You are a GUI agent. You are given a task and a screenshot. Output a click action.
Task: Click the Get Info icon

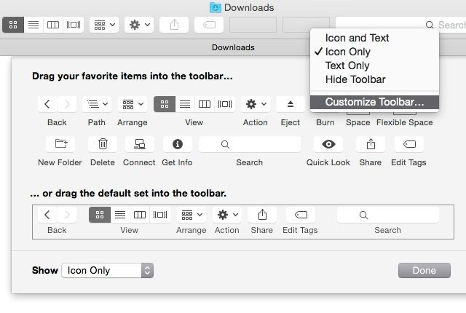[x=177, y=144]
